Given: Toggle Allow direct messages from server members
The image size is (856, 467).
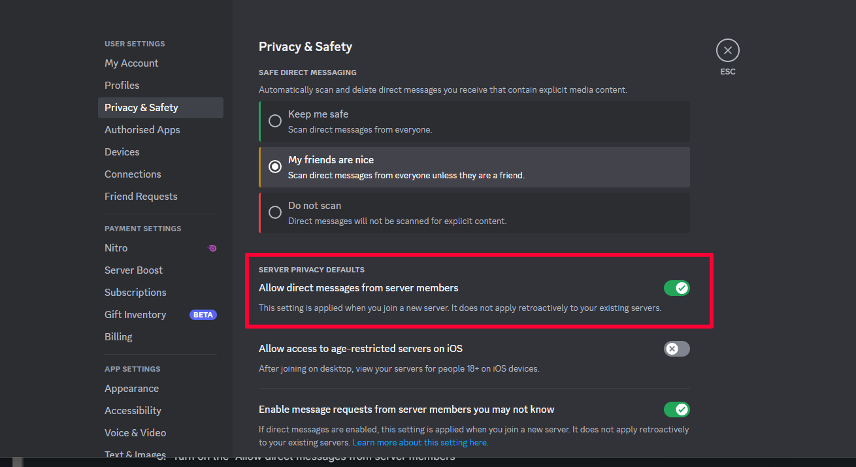Looking at the screenshot, I should 676,288.
